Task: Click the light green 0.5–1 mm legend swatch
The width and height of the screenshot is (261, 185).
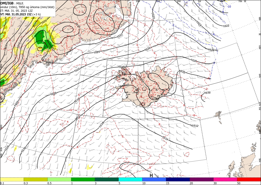Action: [59, 179]
